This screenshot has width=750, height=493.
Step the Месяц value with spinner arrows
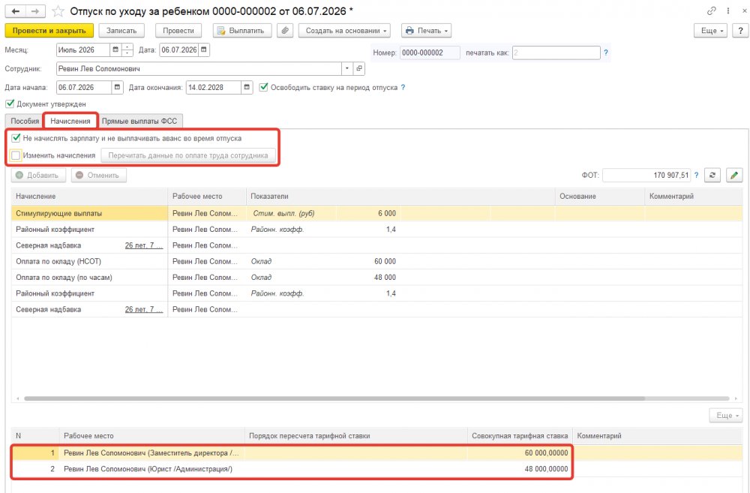click(127, 50)
